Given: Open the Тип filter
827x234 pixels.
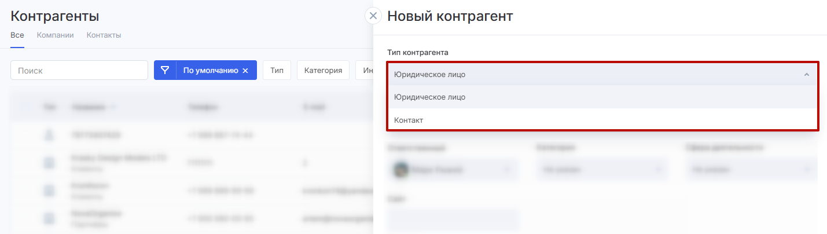Looking at the screenshot, I should 277,70.
